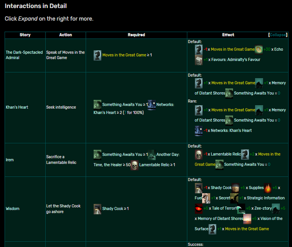Click the Story column header
Viewport: 292px width, 247px height.
click(x=25, y=35)
